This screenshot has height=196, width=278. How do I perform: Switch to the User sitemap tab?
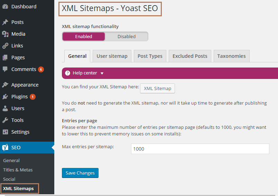click(x=112, y=56)
